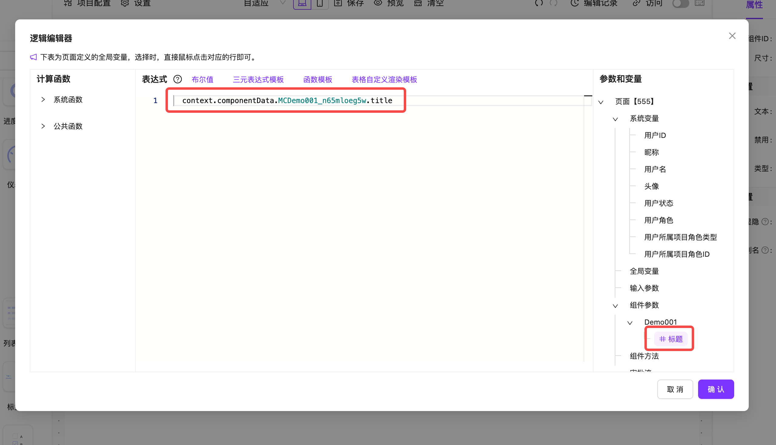
Task: Click the keyboard shortcuts icon in the toolbar
Action: [x=700, y=4]
